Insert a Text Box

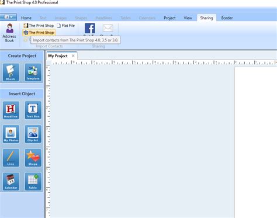[x=33, y=110]
